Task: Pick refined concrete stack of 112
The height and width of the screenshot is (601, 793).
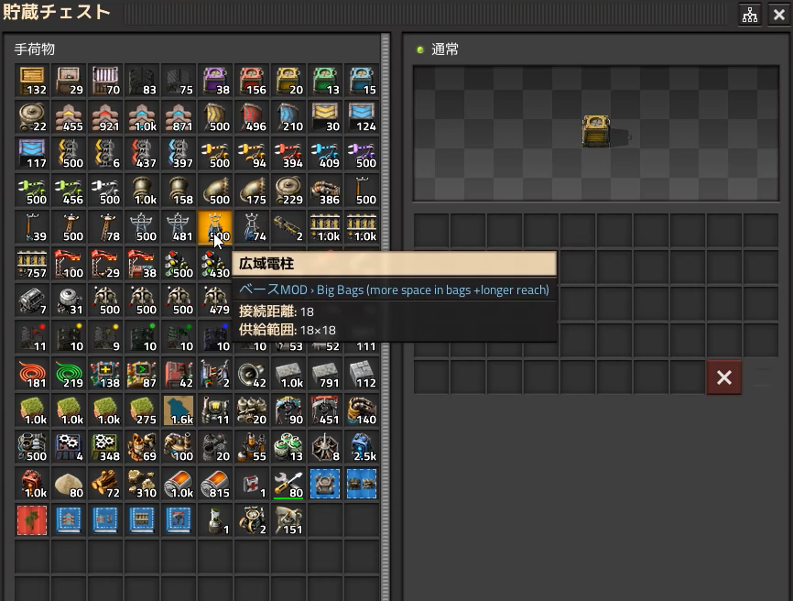Action: click(362, 375)
